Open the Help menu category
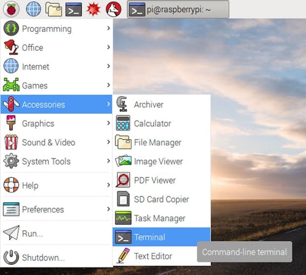This screenshot has width=306, height=275. (x=56, y=185)
